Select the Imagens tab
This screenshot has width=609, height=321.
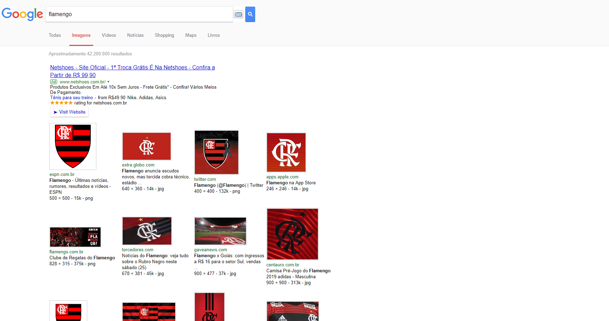click(x=81, y=35)
